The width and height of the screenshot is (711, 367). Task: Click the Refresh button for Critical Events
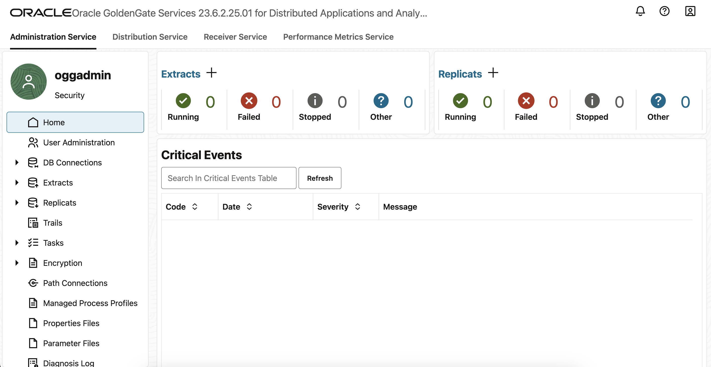coord(320,178)
